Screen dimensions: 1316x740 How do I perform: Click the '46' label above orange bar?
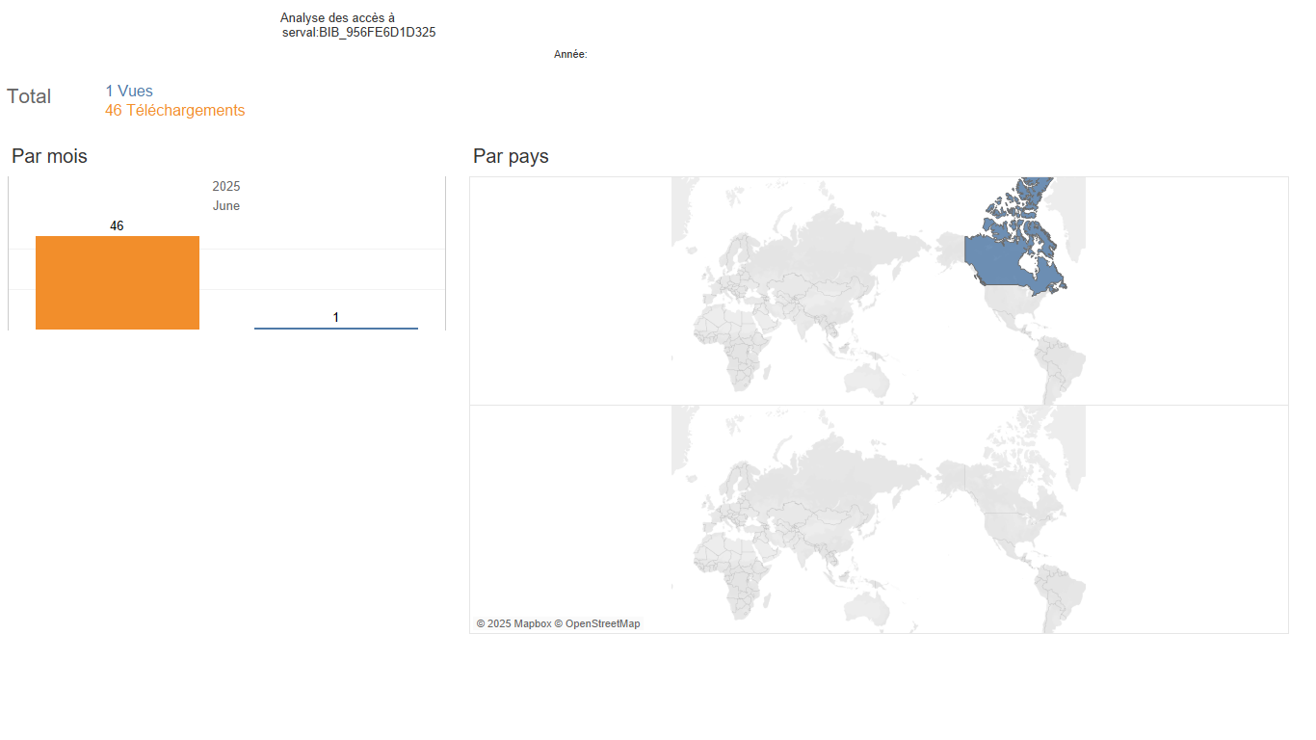point(117,226)
